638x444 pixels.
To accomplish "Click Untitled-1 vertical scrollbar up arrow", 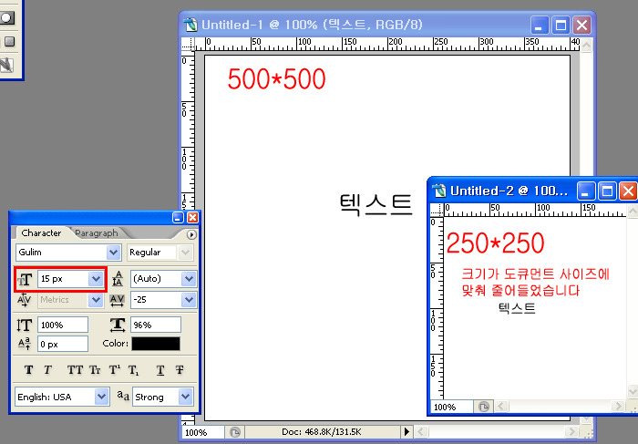I will point(586,45).
